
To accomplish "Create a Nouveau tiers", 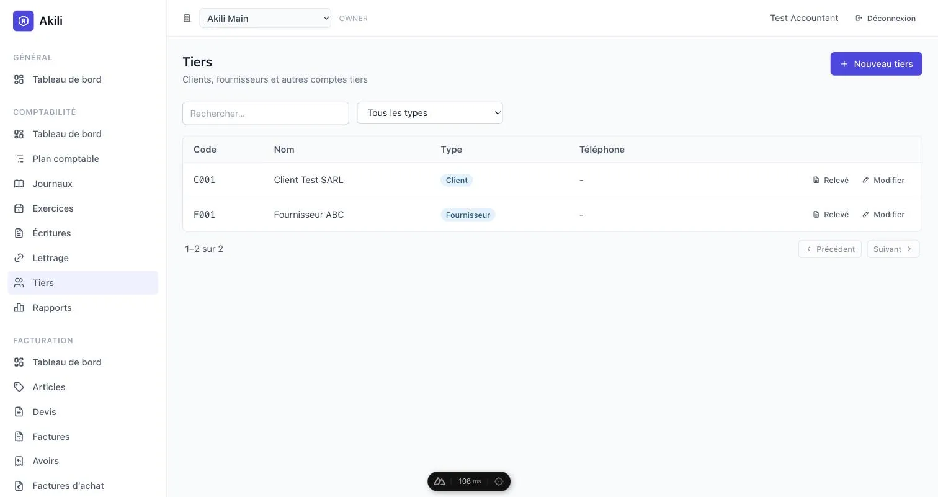I will point(876,64).
